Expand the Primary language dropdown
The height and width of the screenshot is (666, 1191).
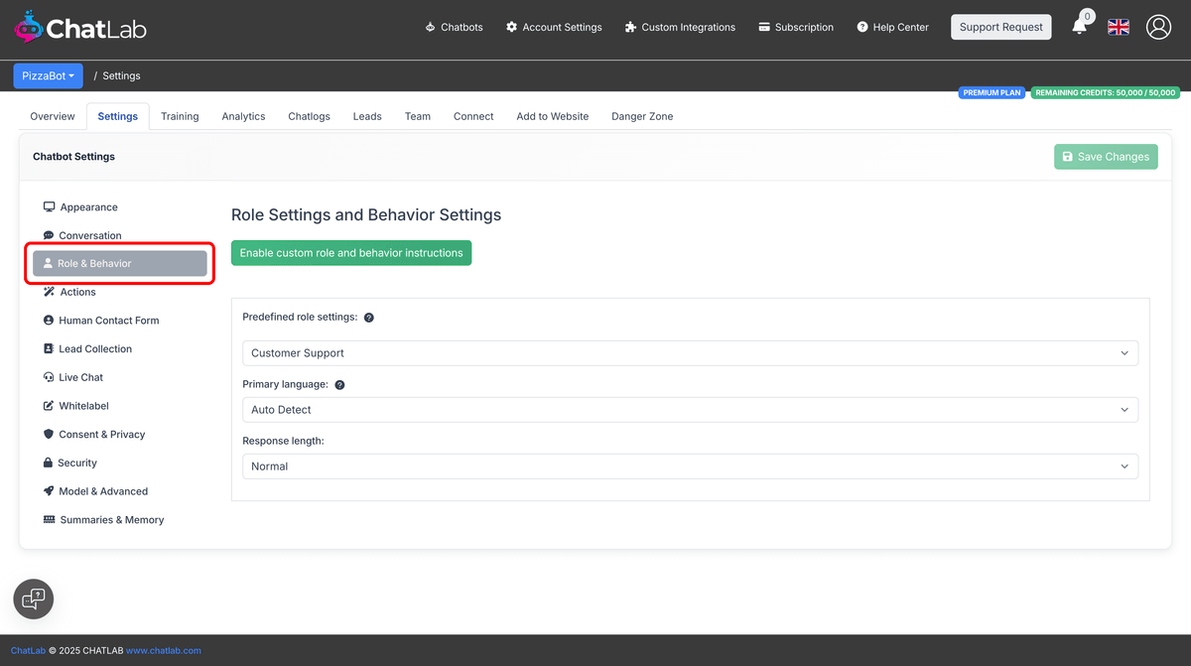point(690,409)
